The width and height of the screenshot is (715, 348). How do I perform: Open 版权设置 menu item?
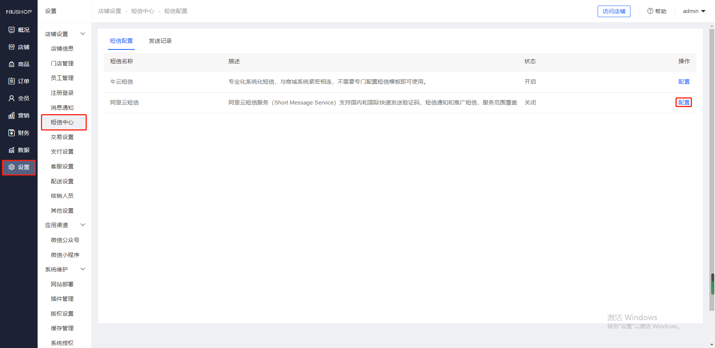coord(62,314)
